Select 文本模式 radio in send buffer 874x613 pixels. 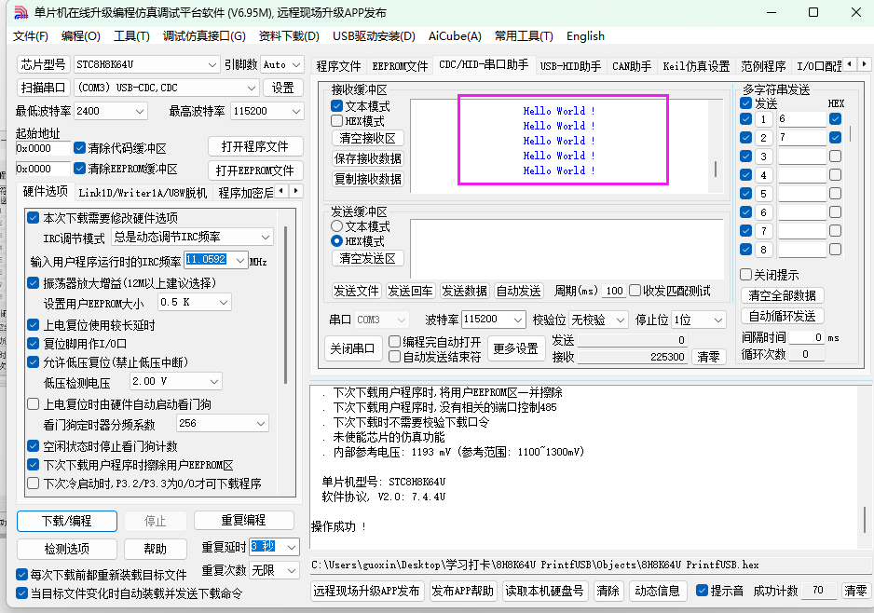(x=336, y=226)
